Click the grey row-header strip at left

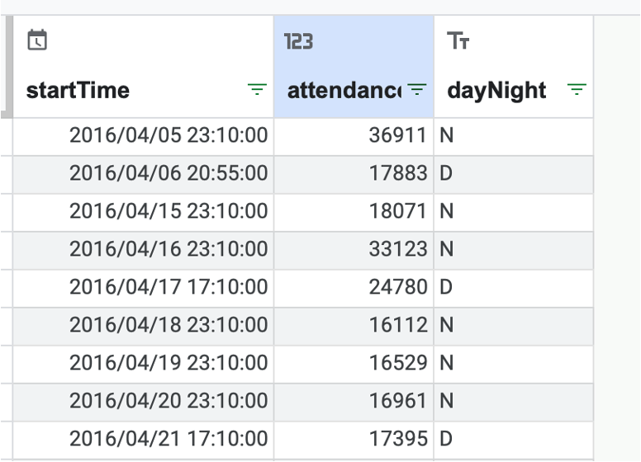(7, 67)
